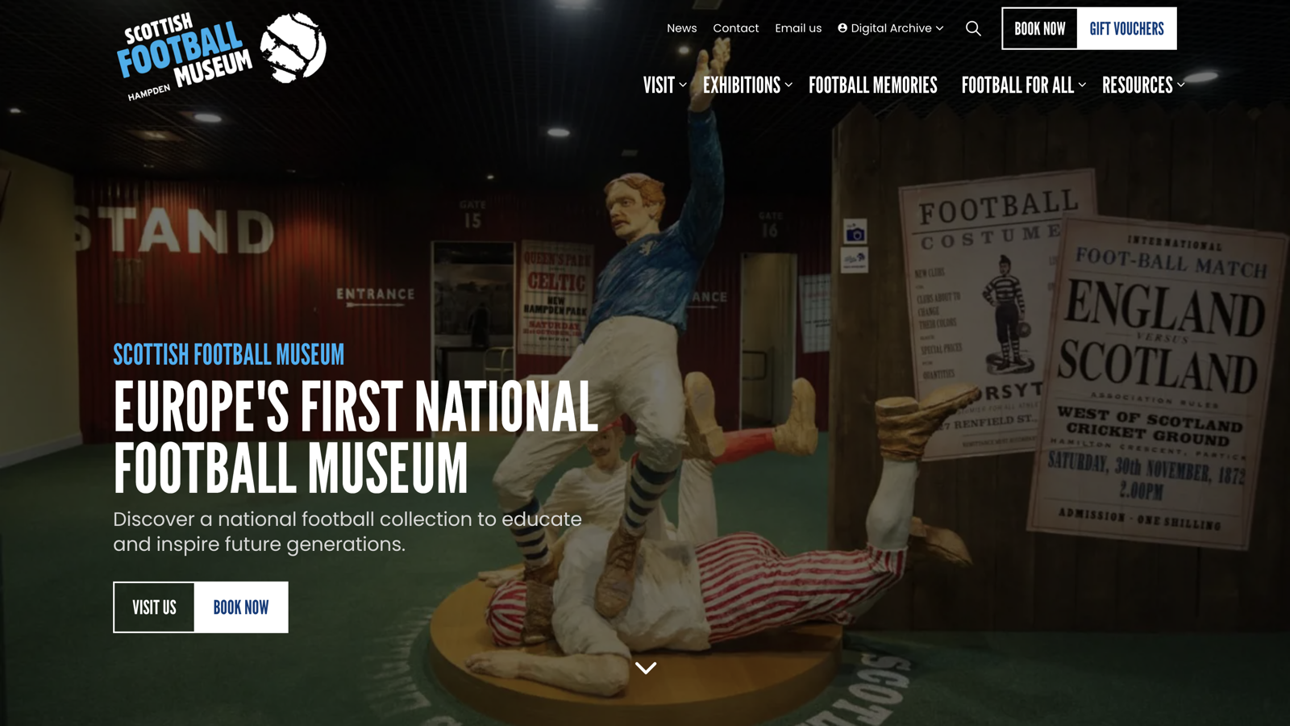This screenshot has width=1290, height=726.
Task: Expand the Football For All chevron
Action: click(1082, 85)
